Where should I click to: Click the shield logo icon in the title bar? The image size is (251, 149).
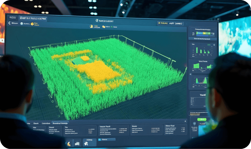pos(97,21)
